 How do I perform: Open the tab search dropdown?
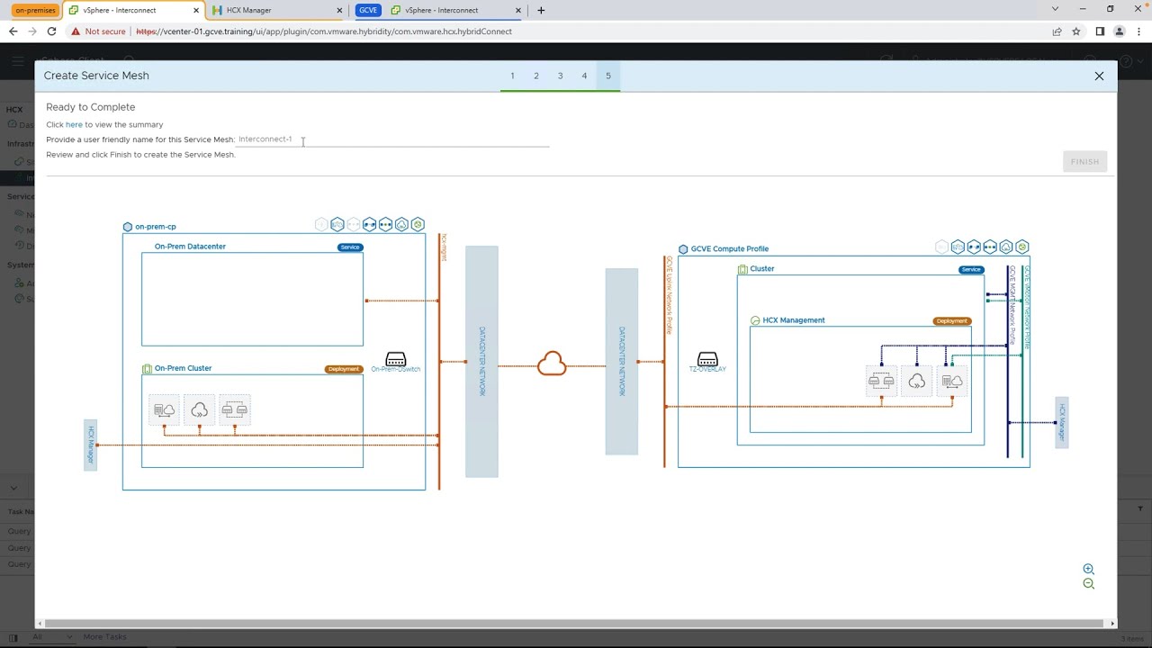point(1055,9)
